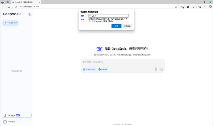Viewport: 213px width, 126px height.
Task: Click the browser back arrow
Action: pos(3,7)
